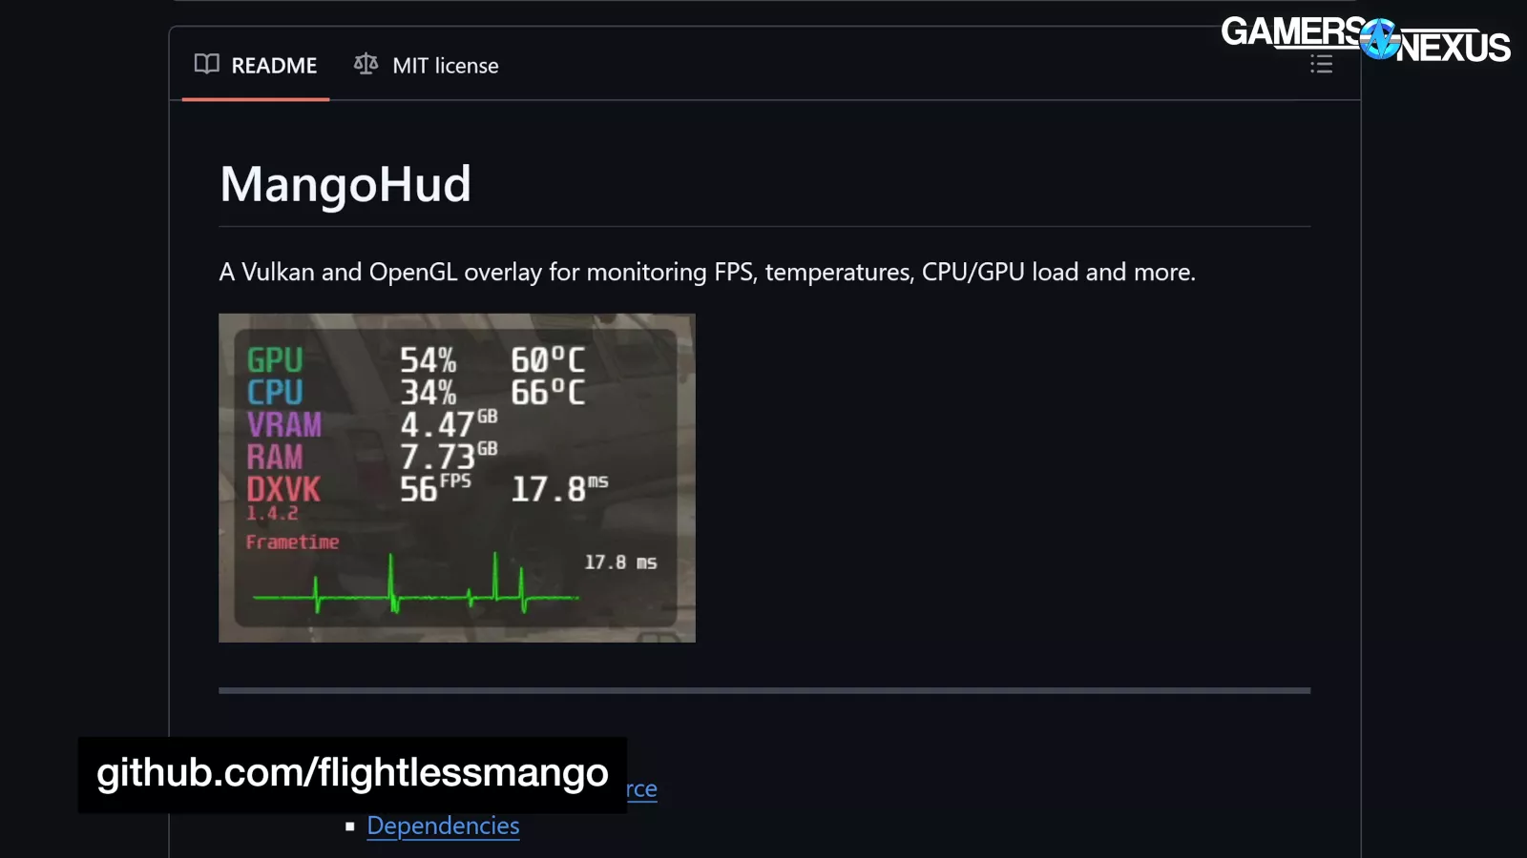The width and height of the screenshot is (1527, 858).
Task: Click the README book icon
Action: pyautogui.click(x=206, y=64)
